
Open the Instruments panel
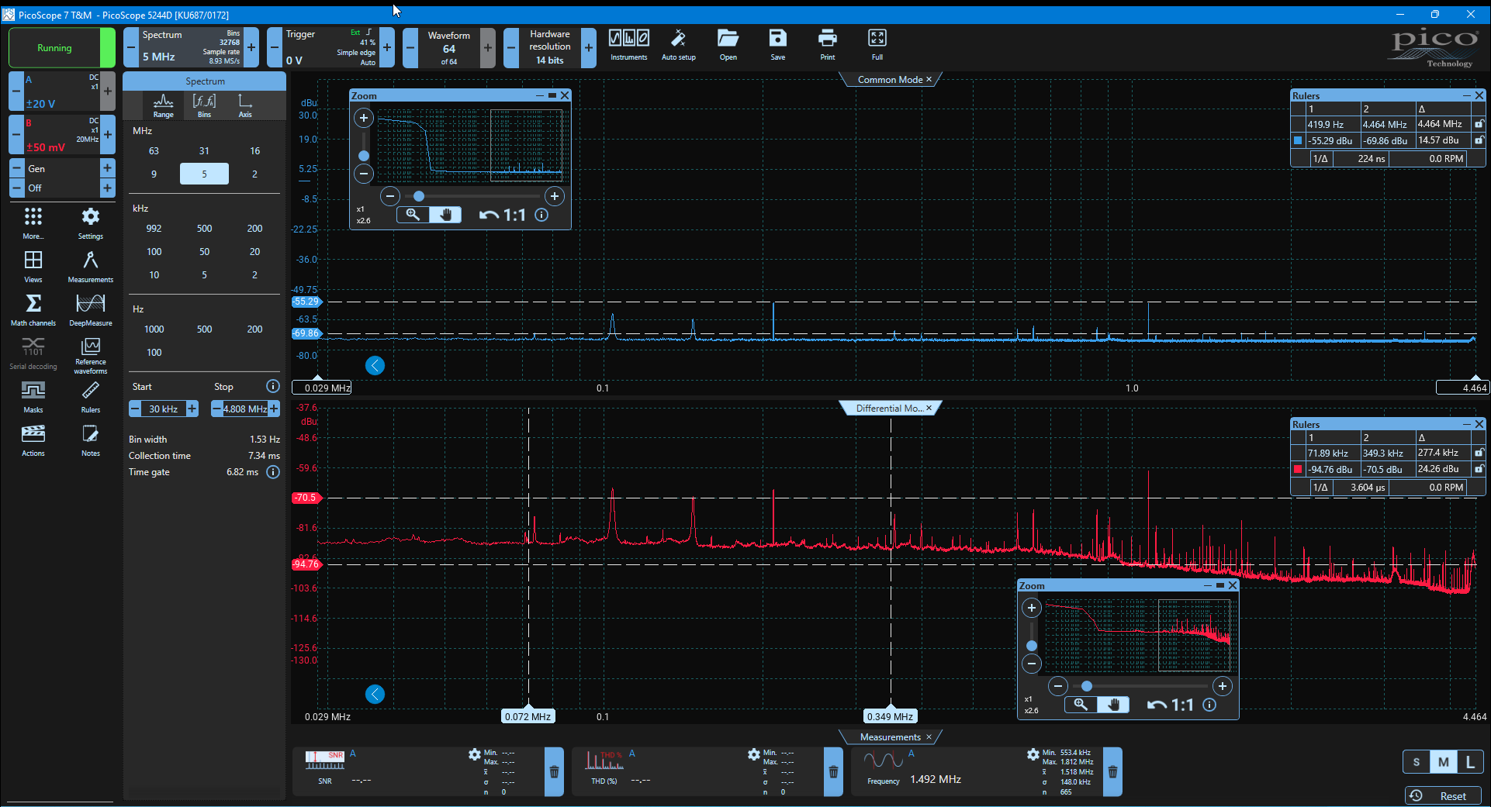coord(628,45)
